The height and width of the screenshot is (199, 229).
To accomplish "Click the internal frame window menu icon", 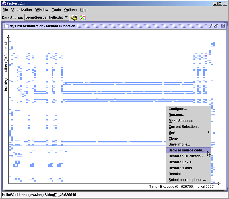I will [6, 26].
